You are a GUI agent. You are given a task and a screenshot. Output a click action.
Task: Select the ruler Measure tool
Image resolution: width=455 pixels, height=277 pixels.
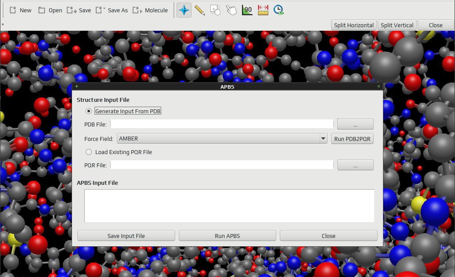263,10
